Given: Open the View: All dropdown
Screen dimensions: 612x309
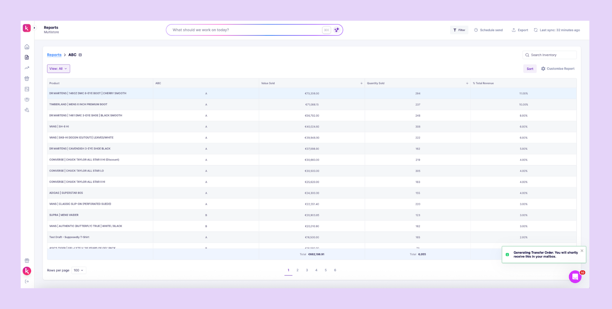Looking at the screenshot, I should click(59, 69).
